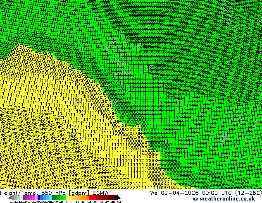Click the '12' label under the color scale
Screen dimensions: 262x203
pyautogui.click(x=78, y=202)
